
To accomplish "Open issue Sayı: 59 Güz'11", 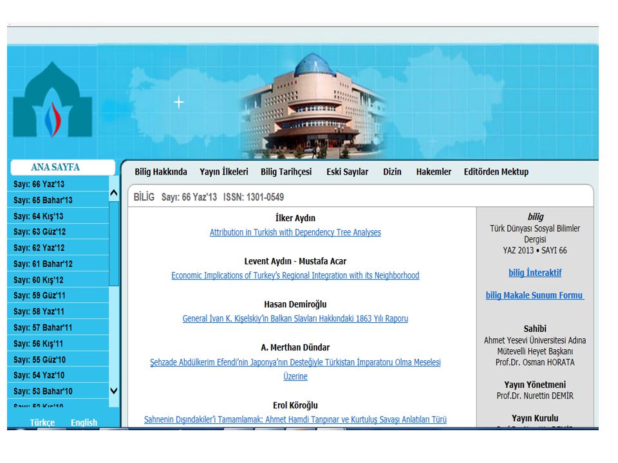I will point(58,296).
